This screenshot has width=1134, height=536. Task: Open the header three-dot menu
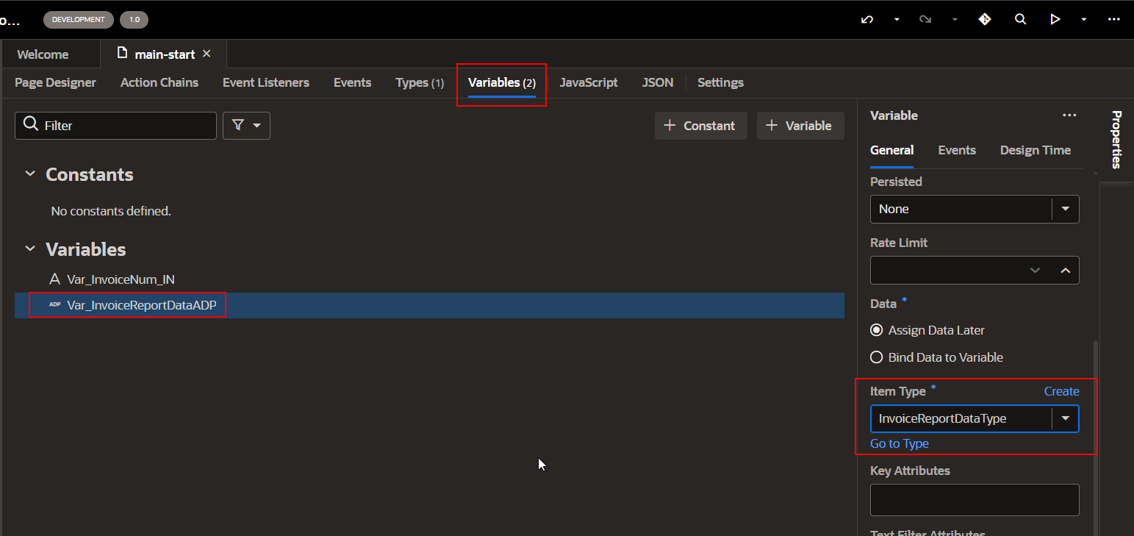pyautogui.click(x=1113, y=20)
